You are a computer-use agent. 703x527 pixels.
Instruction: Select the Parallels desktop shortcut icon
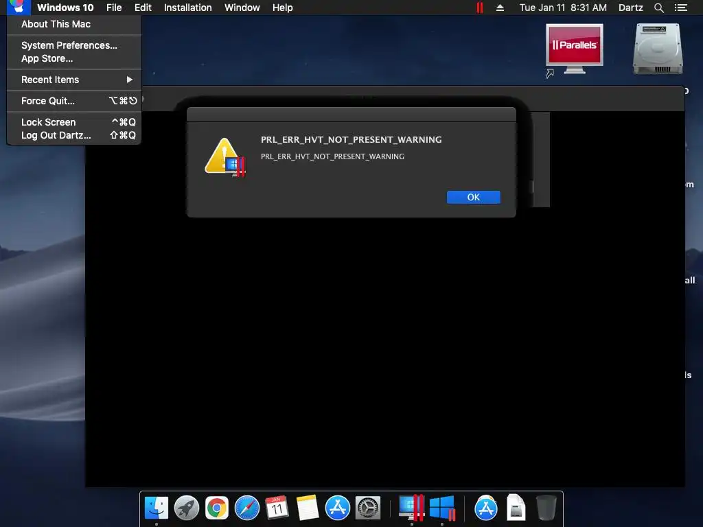(575, 49)
